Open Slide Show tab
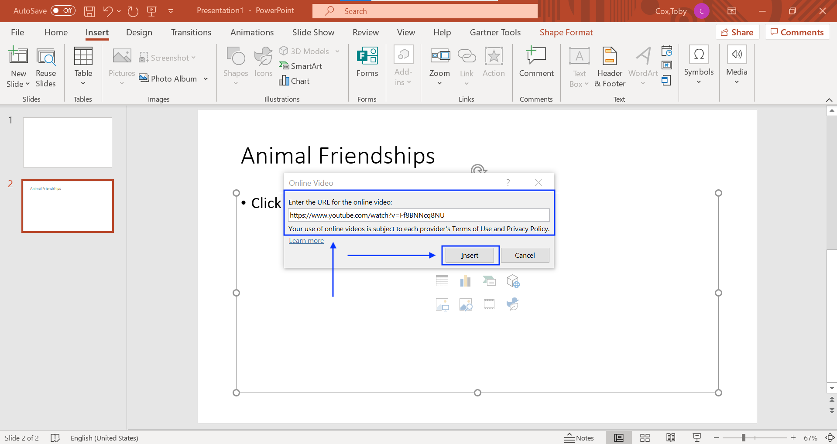The height and width of the screenshot is (444, 837). point(313,32)
